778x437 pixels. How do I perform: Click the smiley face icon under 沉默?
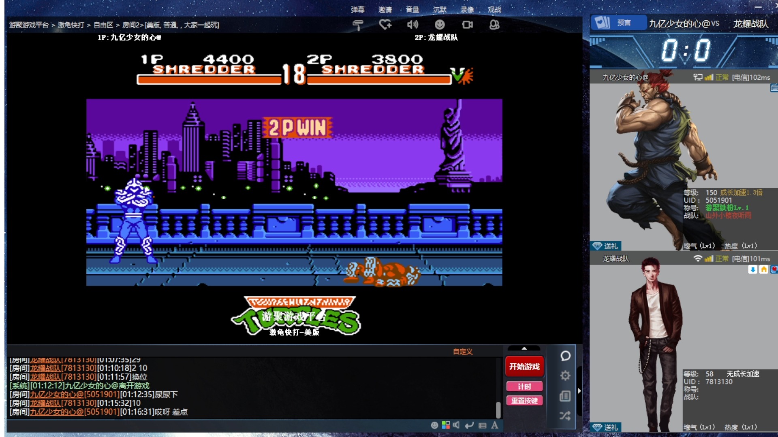click(x=440, y=25)
